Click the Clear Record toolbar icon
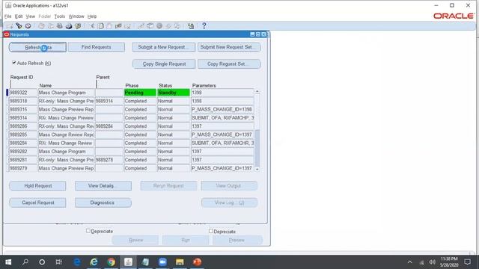The height and width of the screenshot is (269, 479). (118, 26)
